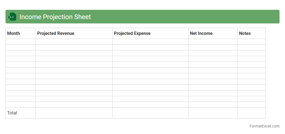Select first blank cell under Projected Expense
Image resolution: width=285 pixels, height=134 pixels.
coord(150,42)
